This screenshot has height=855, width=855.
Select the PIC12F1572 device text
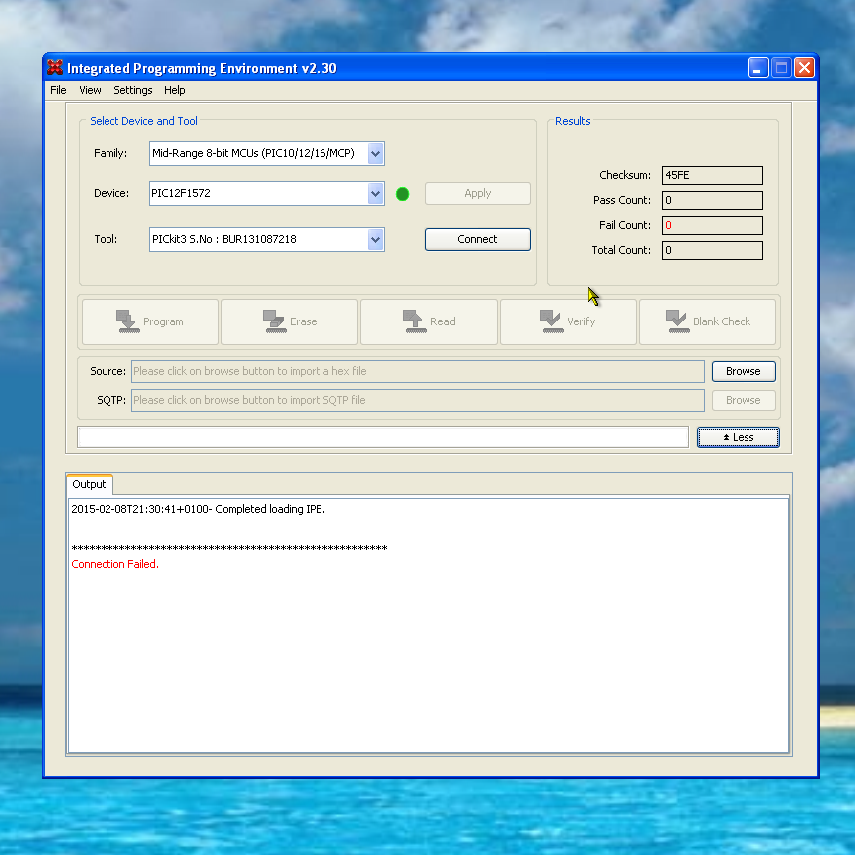181,193
